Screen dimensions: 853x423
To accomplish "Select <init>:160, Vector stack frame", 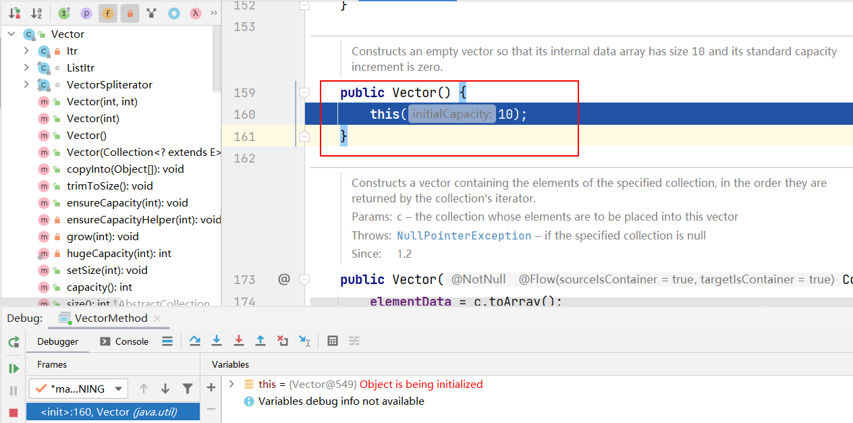I will point(113,412).
